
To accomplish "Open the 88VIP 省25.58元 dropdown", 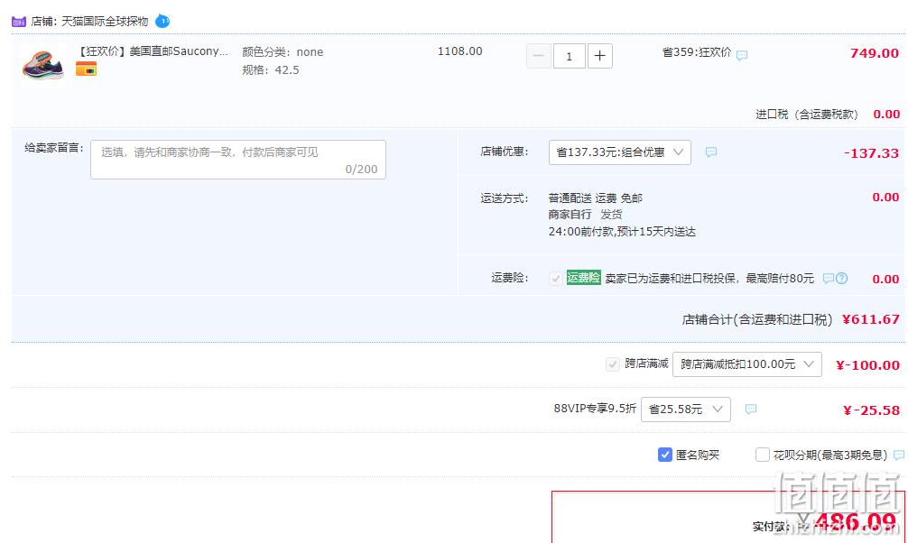I will click(x=686, y=410).
